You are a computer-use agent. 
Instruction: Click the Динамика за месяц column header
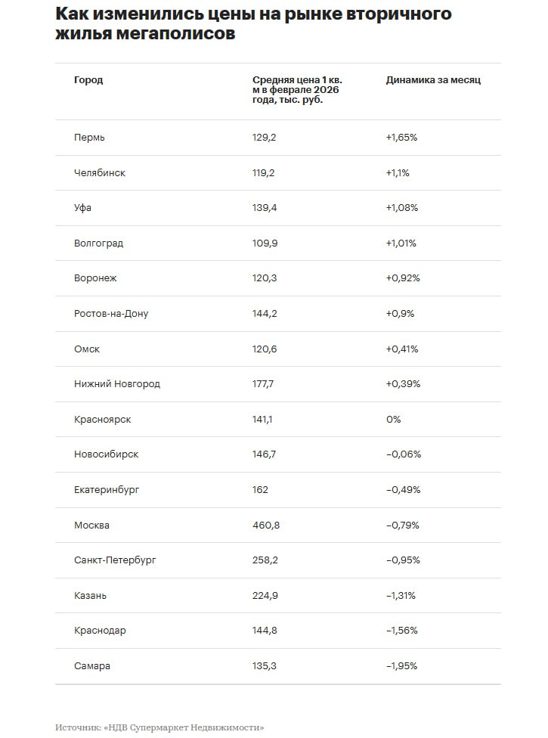pos(432,80)
